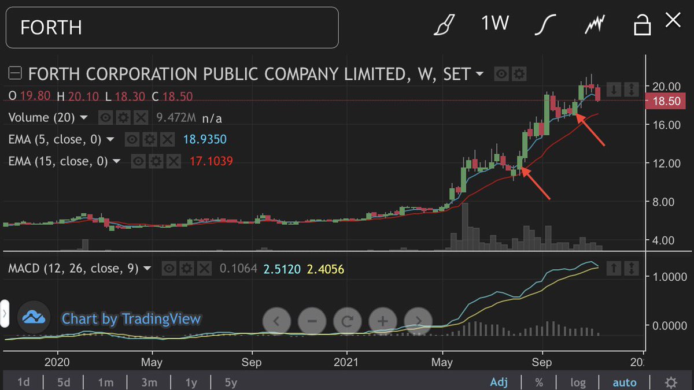
Task: Expand the Volume (20) indicator dropdown
Action: pos(83,118)
